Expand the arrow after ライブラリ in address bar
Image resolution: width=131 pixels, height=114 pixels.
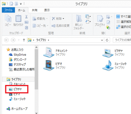(49, 40)
